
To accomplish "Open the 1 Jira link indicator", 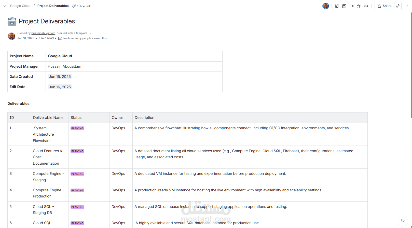I will click(x=81, y=6).
